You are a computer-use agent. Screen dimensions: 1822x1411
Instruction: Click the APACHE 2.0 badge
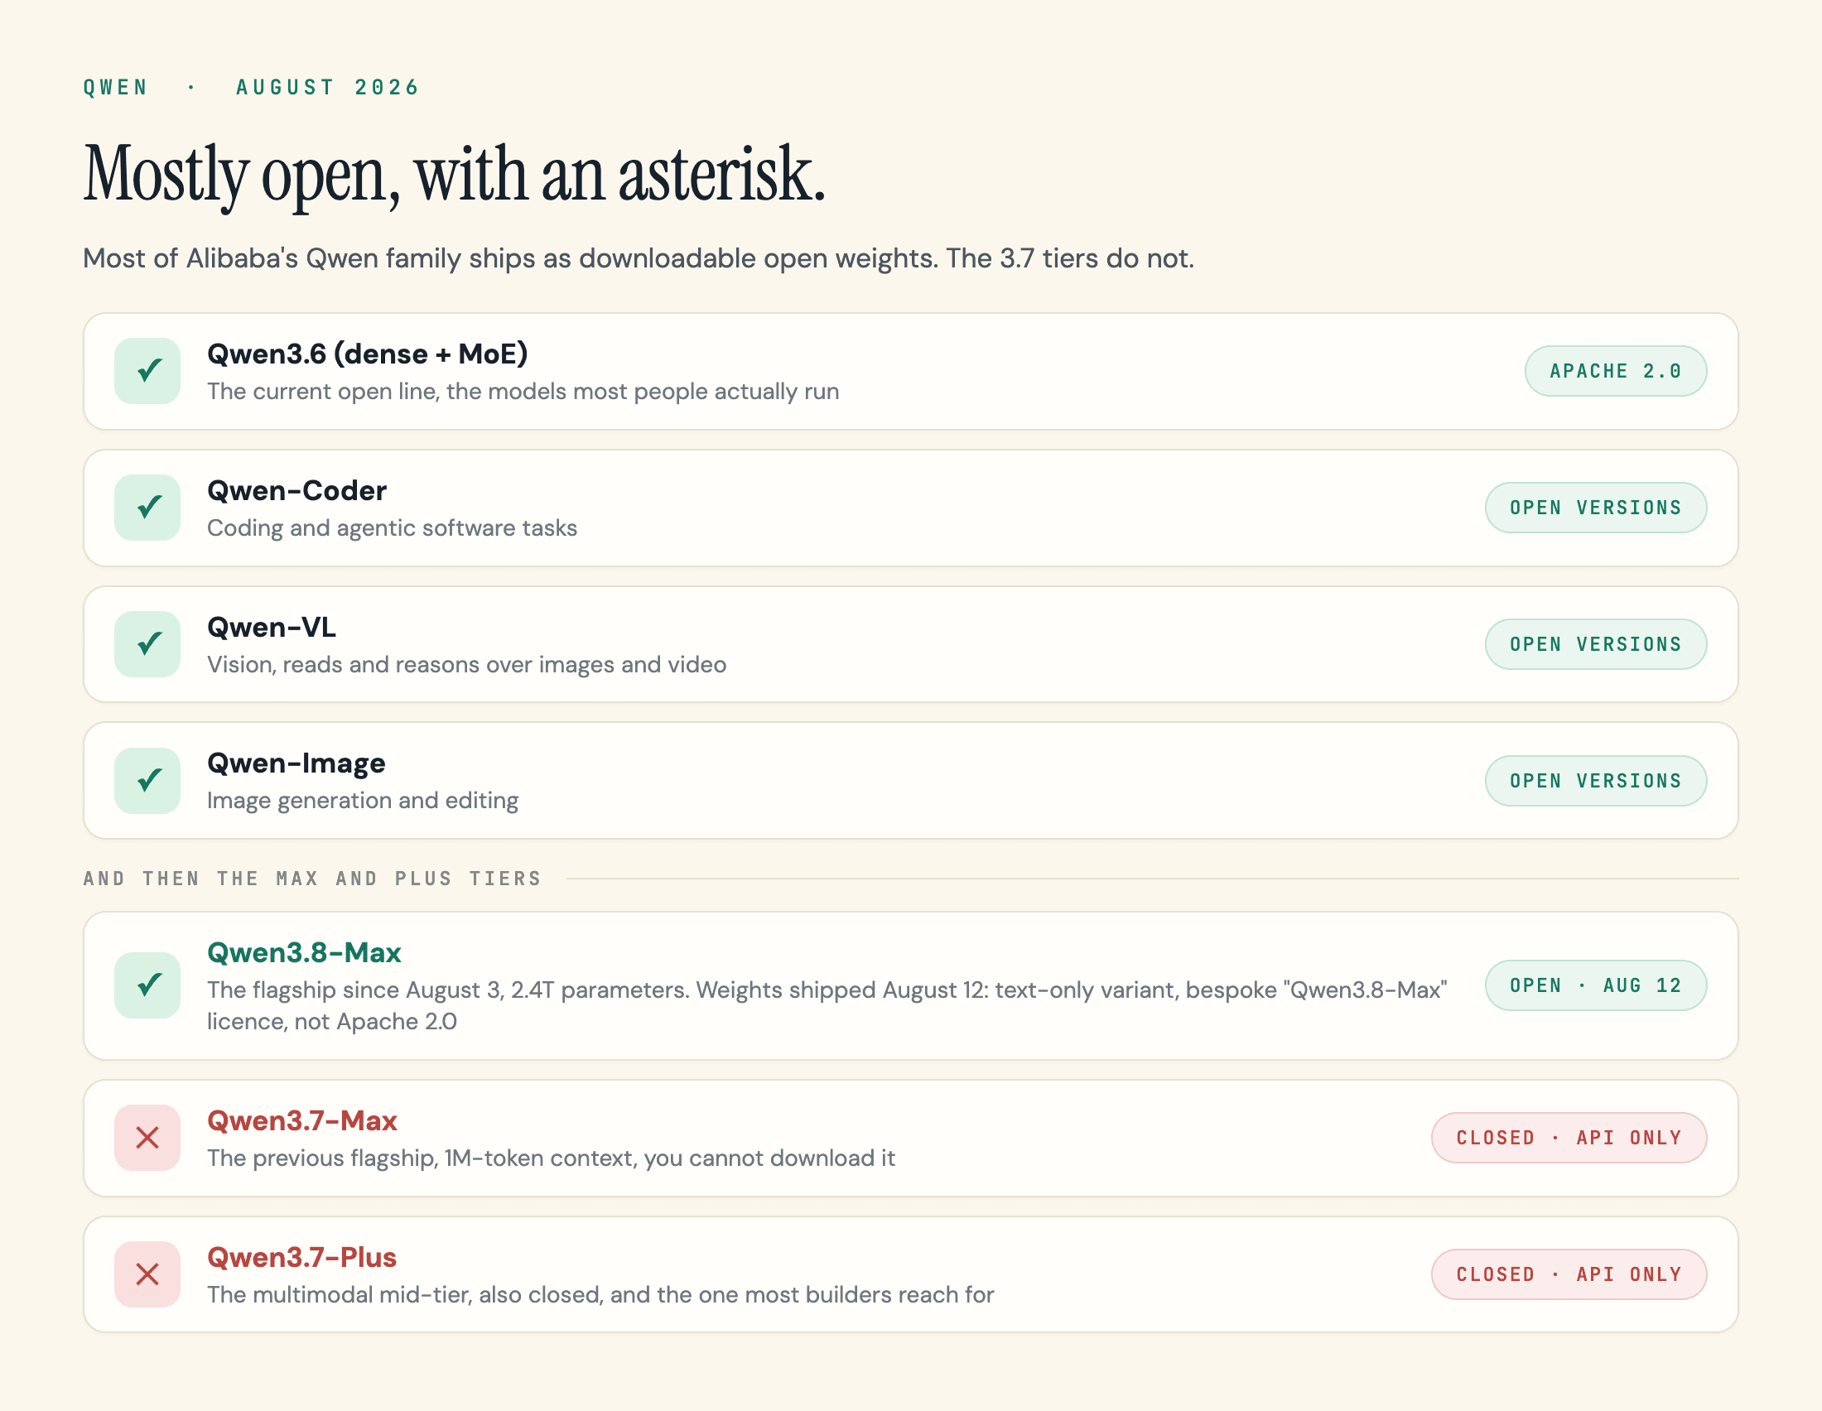coord(1615,371)
